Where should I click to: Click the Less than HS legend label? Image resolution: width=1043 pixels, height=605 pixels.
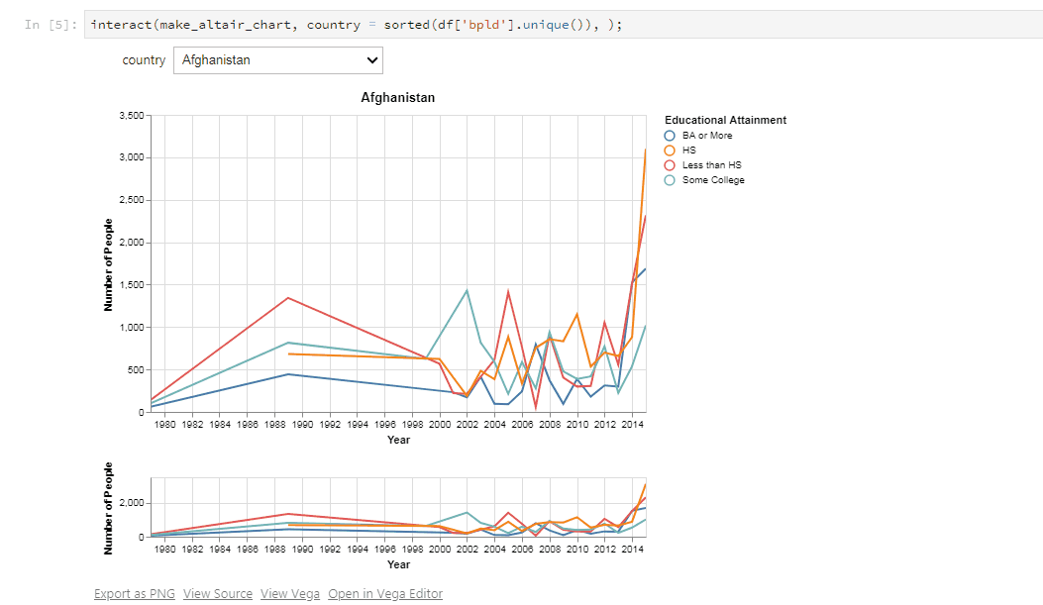[x=712, y=165]
